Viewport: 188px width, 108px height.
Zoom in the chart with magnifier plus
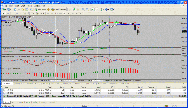[x=83, y=10]
